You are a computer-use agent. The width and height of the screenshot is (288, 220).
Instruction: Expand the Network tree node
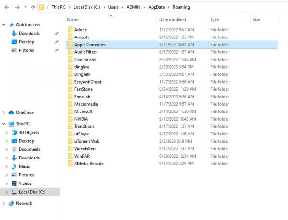(x=4, y=203)
